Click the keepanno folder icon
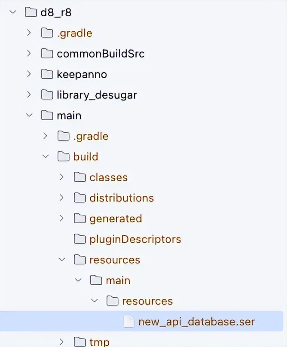The image size is (287, 347). tap(47, 74)
